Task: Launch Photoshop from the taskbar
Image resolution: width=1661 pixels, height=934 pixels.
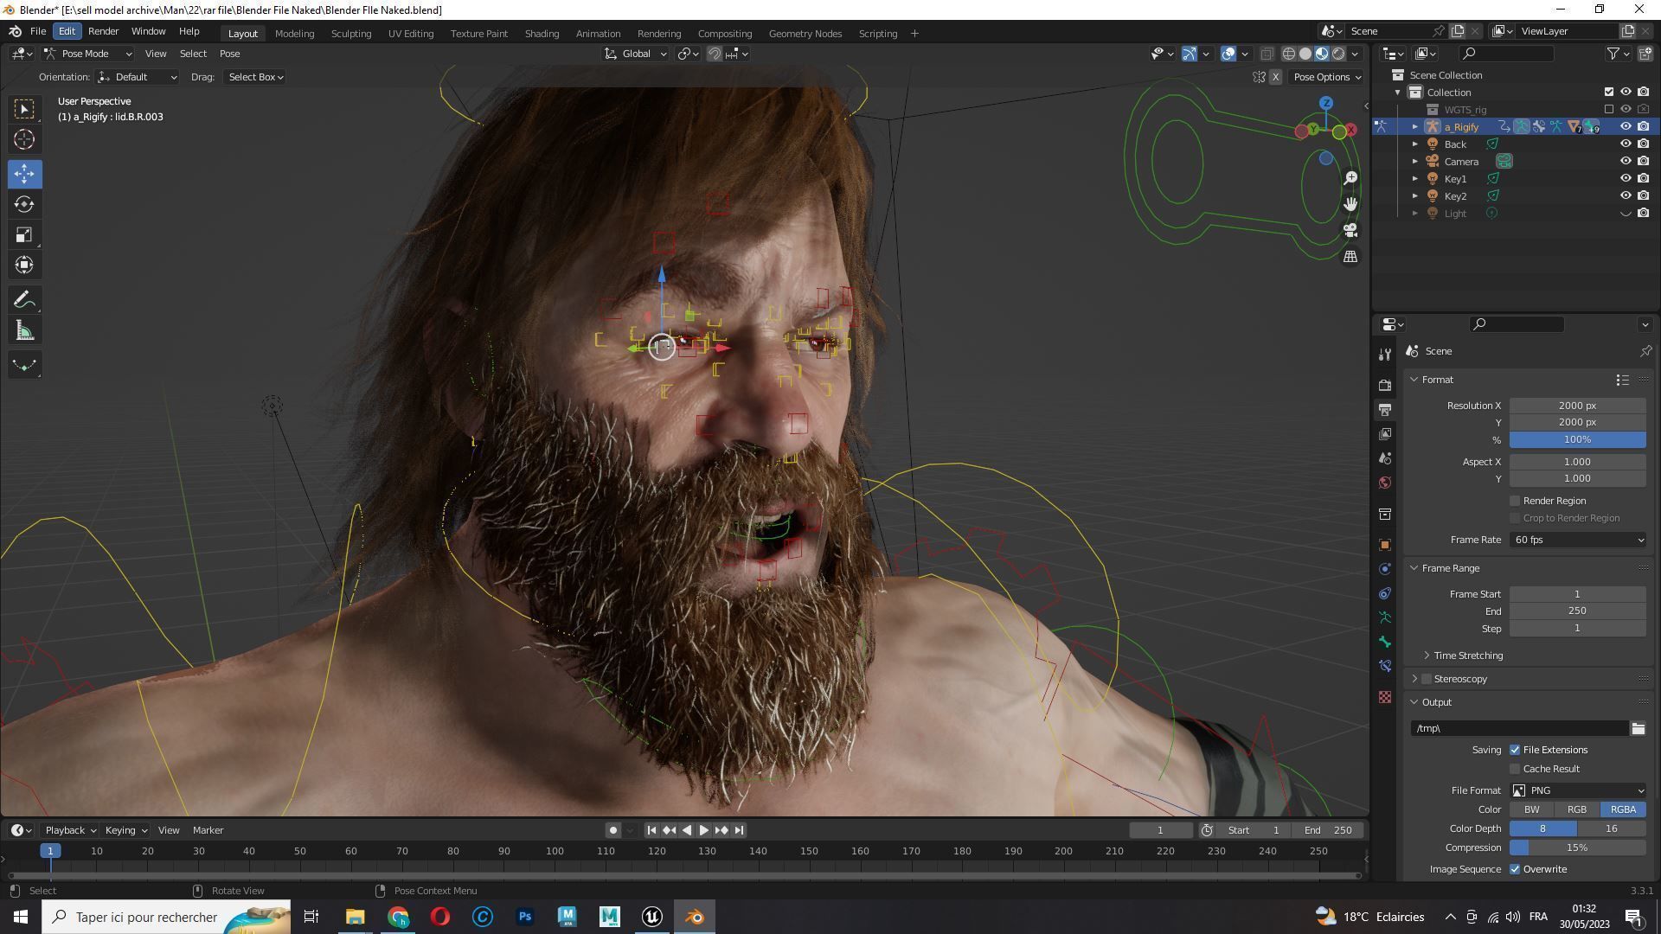Action: 524,917
